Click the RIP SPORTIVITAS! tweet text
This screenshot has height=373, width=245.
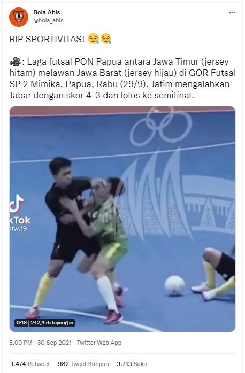[47, 39]
